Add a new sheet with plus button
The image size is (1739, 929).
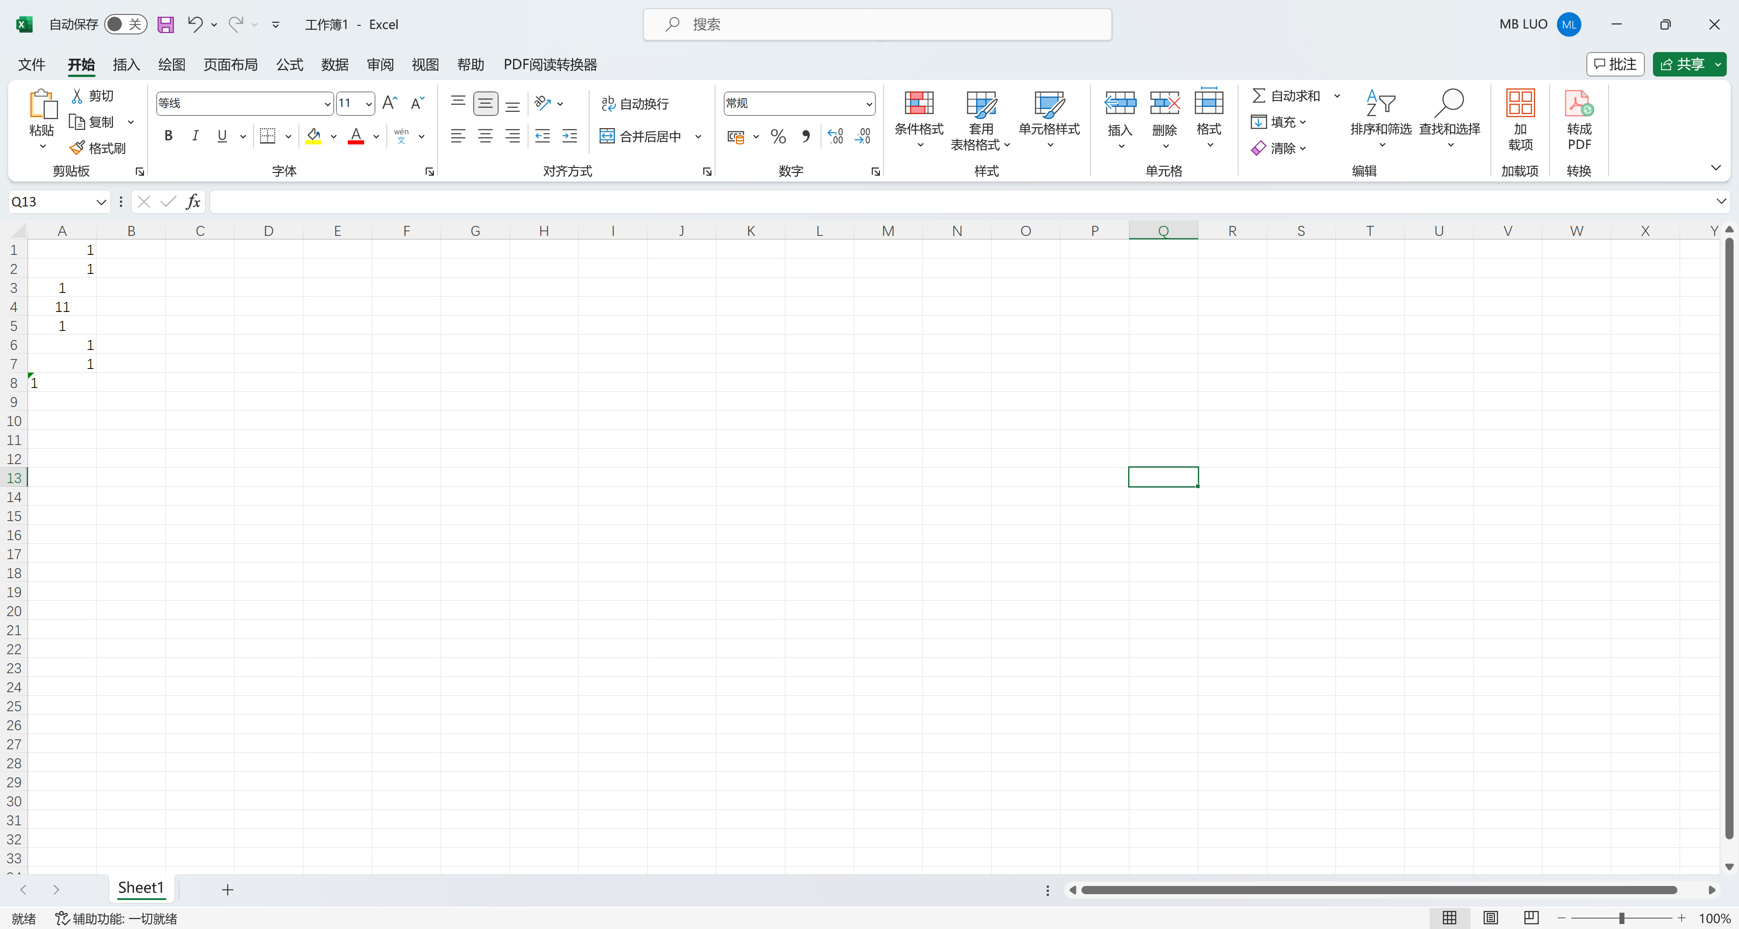point(227,890)
